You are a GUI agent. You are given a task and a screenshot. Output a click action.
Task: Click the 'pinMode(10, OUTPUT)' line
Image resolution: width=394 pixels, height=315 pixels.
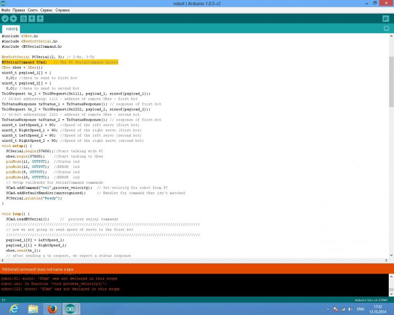click(43, 177)
